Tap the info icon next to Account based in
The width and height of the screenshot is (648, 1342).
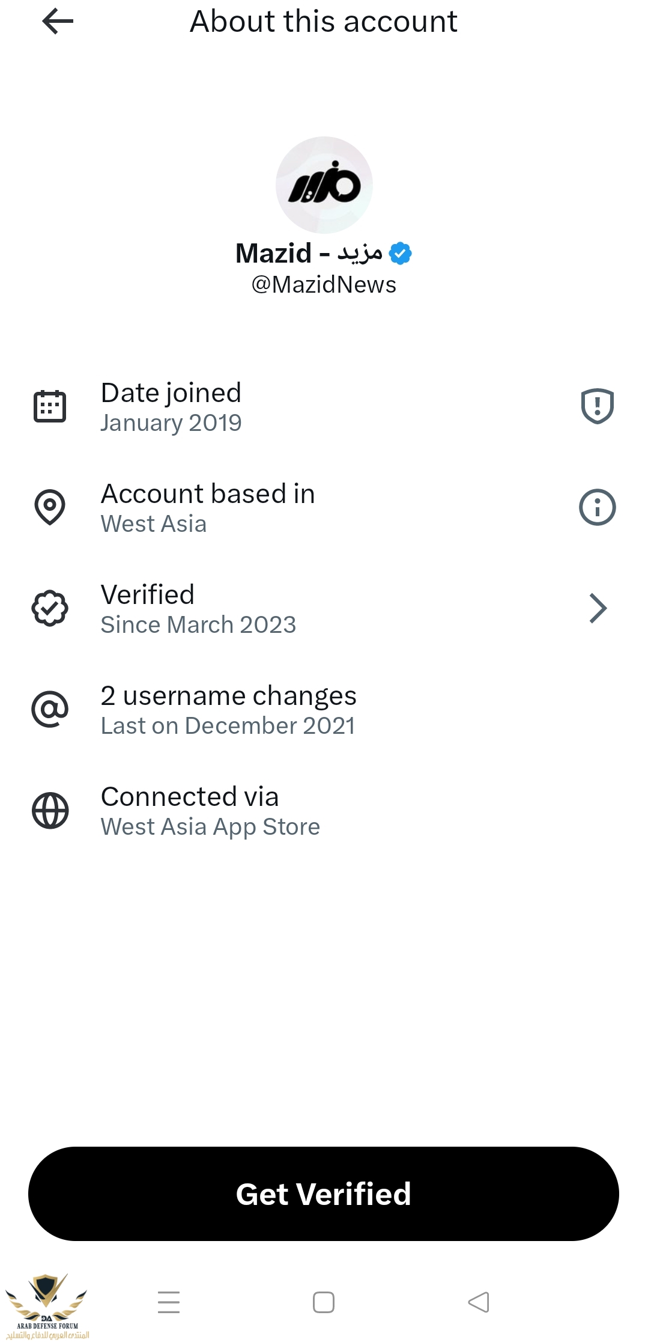pos(597,507)
